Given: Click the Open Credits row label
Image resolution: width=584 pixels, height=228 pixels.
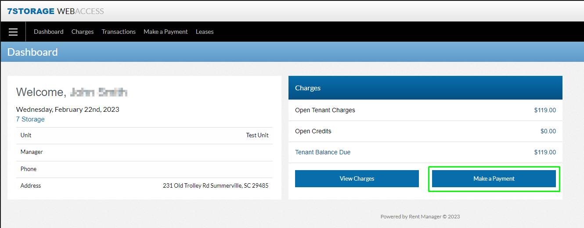Looking at the screenshot, I should coord(313,132).
